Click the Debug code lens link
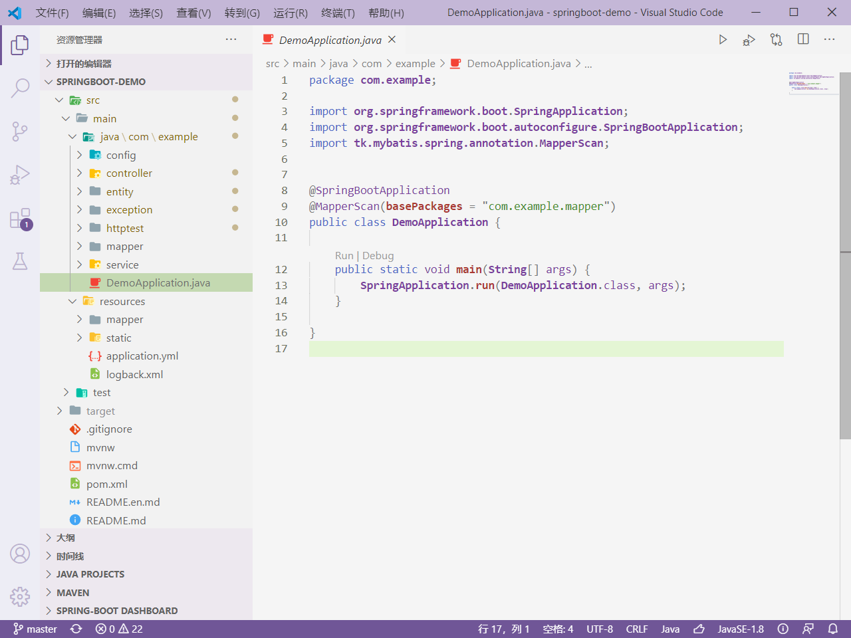 click(378, 256)
